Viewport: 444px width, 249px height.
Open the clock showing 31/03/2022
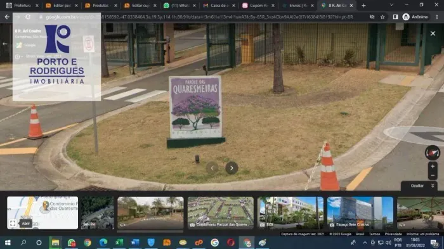(415, 243)
